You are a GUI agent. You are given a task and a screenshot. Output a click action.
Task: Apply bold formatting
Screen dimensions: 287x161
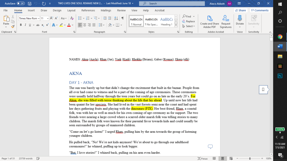pyautogui.click(x=21, y=25)
